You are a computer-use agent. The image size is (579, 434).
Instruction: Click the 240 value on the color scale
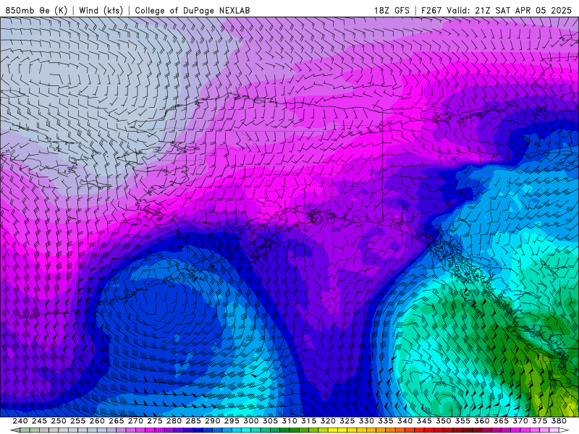20,421
